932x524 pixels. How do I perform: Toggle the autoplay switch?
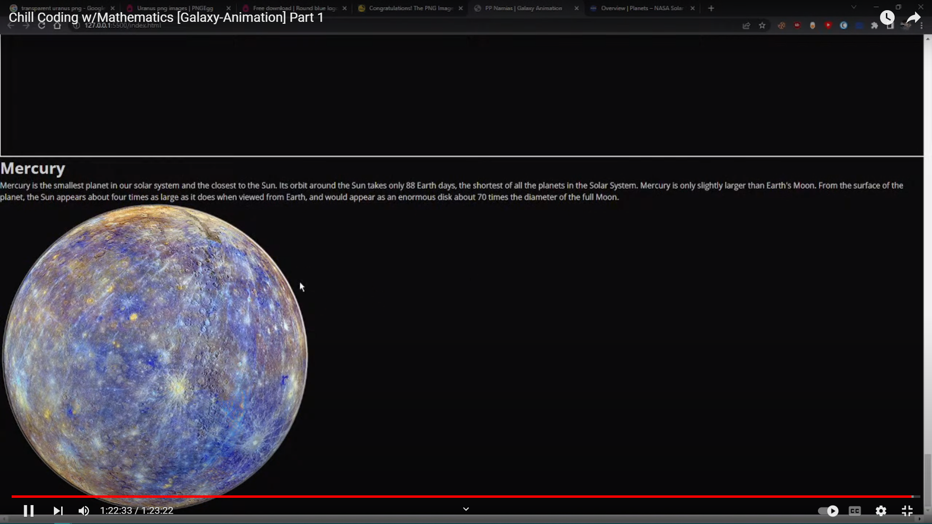click(x=828, y=510)
